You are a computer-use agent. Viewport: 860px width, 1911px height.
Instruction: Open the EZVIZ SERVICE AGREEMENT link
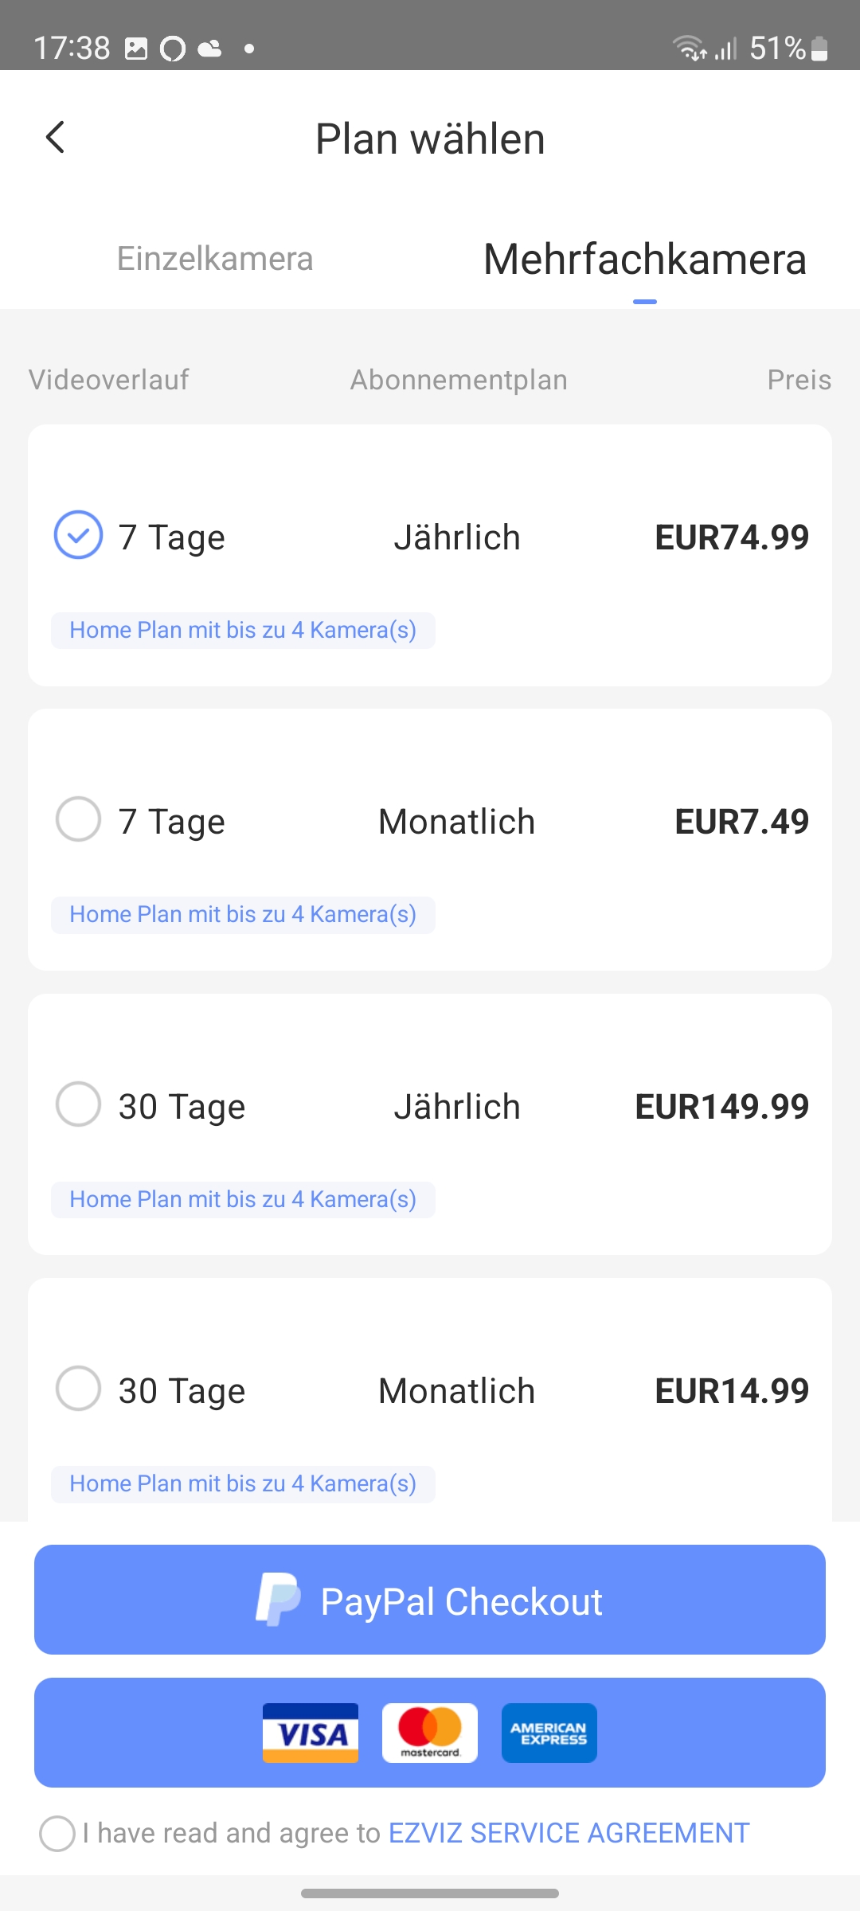coord(569,1833)
